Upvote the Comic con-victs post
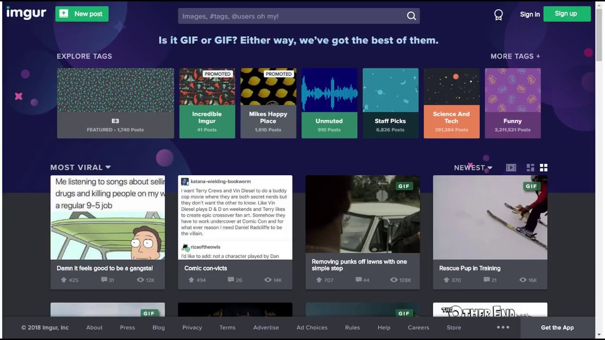 pos(191,280)
